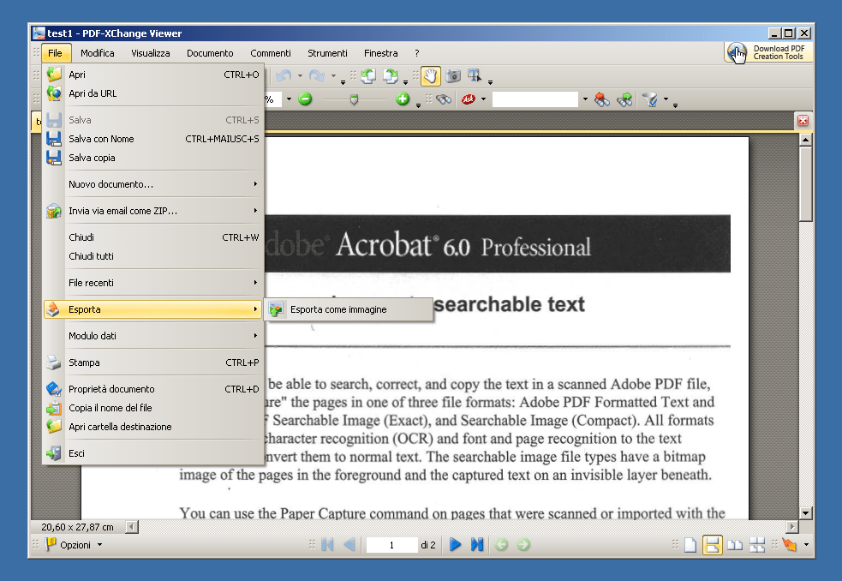This screenshot has height=581, width=842.
Task: Open the Search binoculars tool
Action: click(443, 99)
